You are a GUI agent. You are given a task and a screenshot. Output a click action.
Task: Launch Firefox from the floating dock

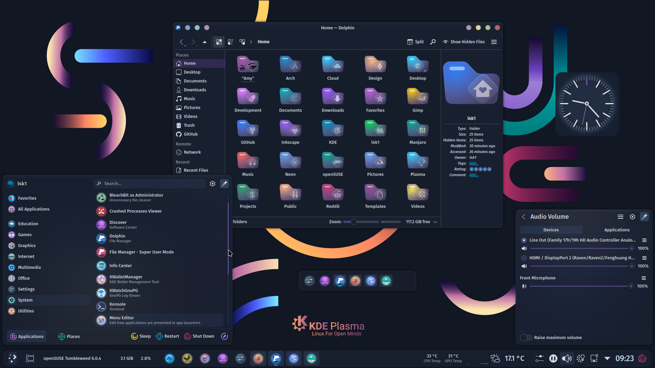pyautogui.click(x=355, y=281)
